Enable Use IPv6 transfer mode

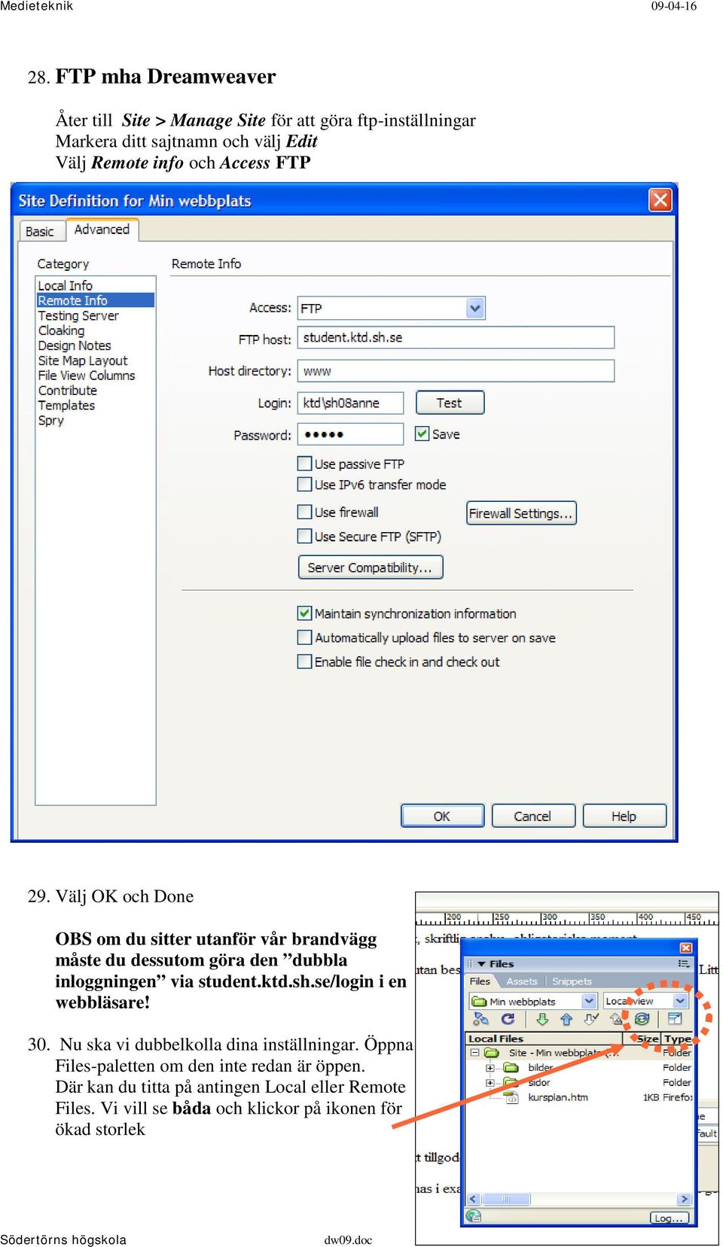(x=305, y=484)
